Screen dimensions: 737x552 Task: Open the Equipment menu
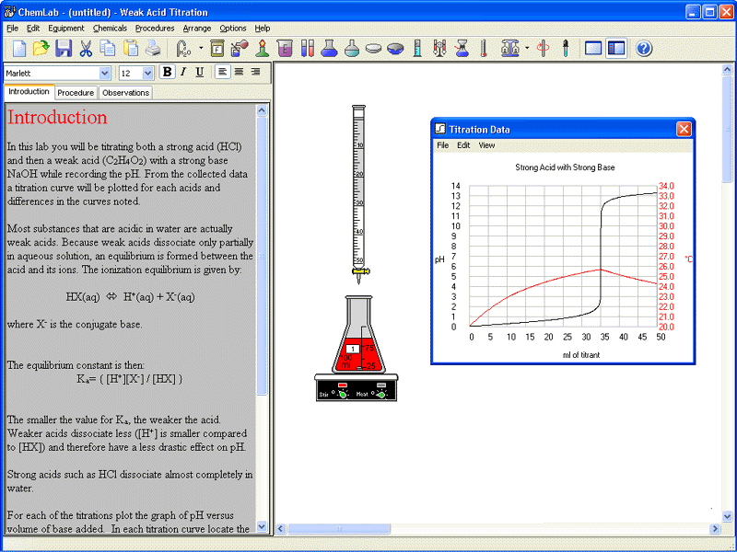(65, 29)
